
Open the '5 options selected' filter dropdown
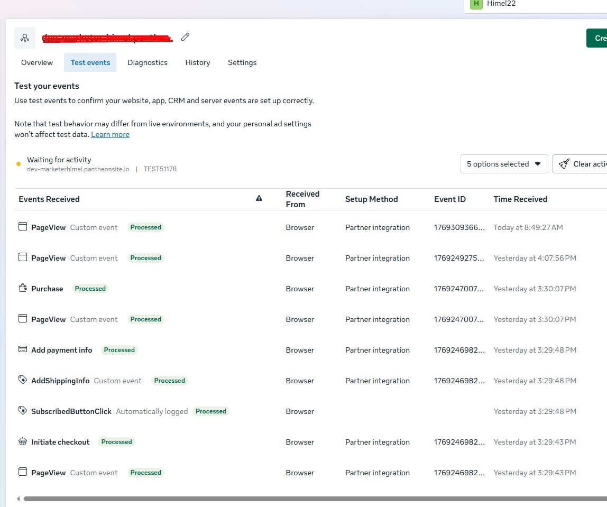tap(503, 163)
